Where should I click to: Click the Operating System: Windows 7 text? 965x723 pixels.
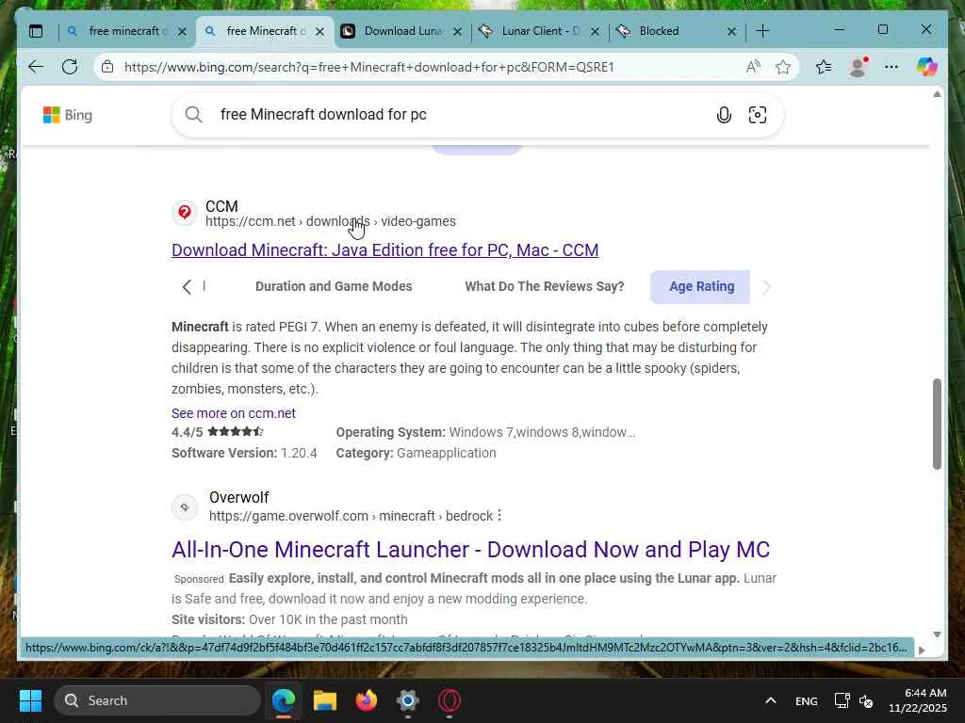click(x=485, y=432)
